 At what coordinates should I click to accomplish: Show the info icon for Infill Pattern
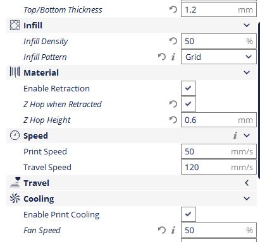173,57
